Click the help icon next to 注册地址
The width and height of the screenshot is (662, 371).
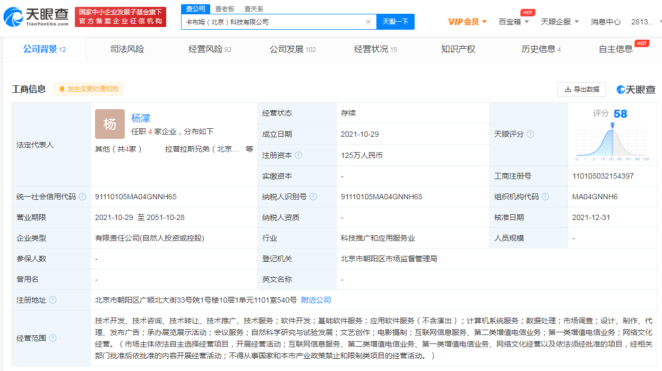(53, 300)
